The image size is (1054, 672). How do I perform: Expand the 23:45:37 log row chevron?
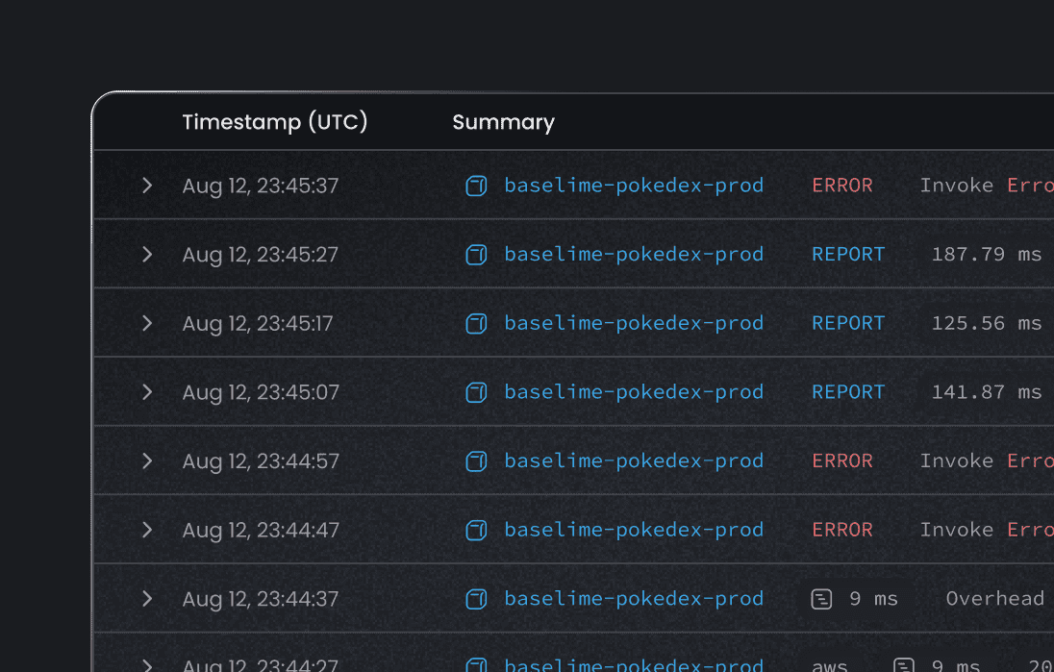point(147,185)
